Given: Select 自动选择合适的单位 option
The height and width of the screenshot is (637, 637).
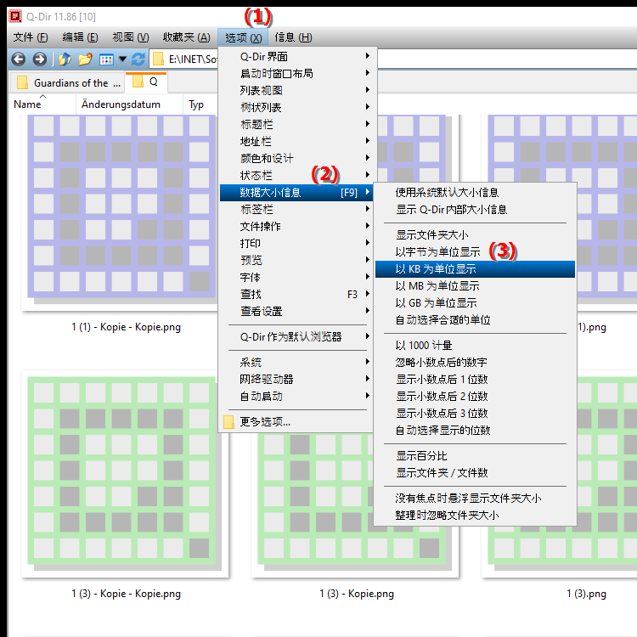Looking at the screenshot, I should pyautogui.click(x=475, y=320).
